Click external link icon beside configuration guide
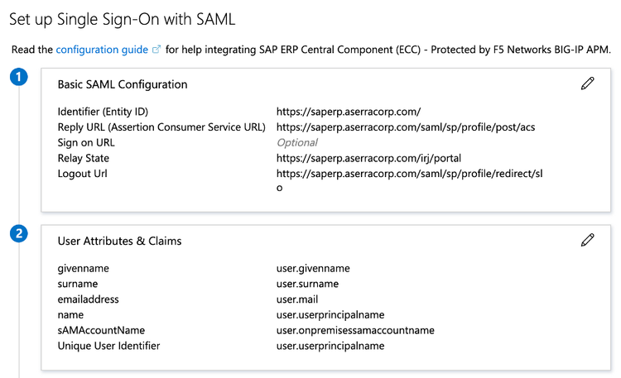 (156, 50)
